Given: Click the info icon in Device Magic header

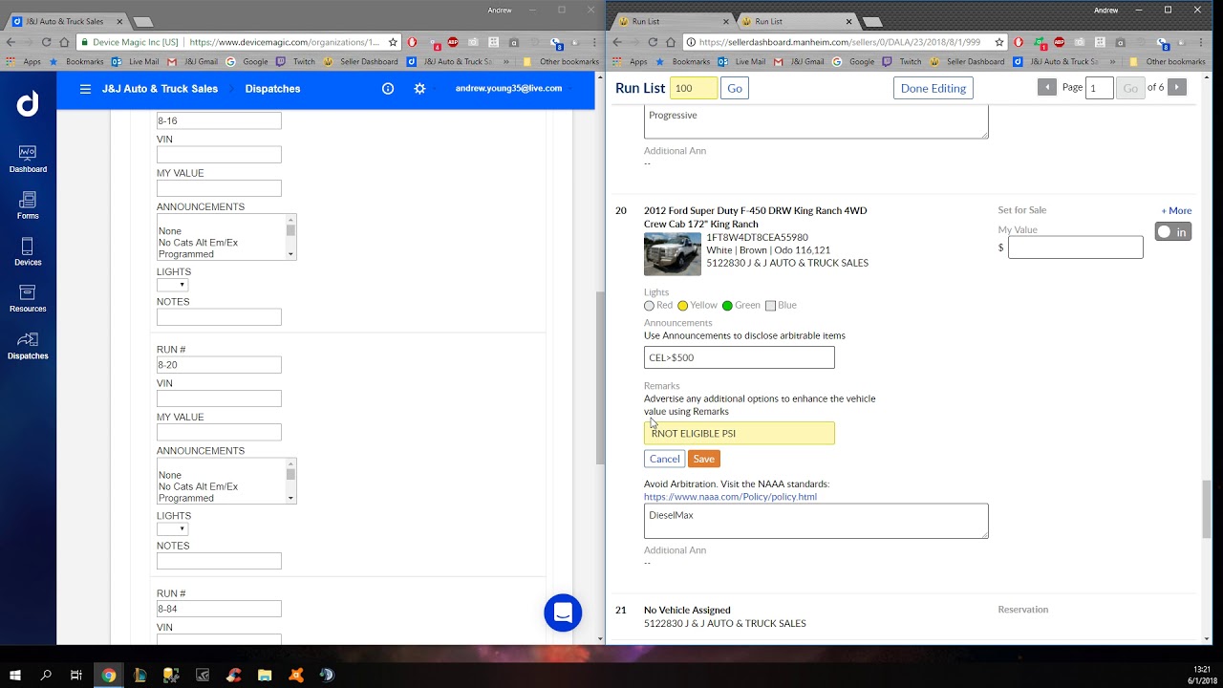Looking at the screenshot, I should tap(388, 89).
